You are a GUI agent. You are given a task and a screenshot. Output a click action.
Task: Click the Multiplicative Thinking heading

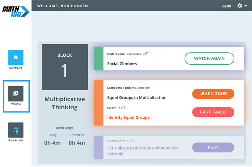(65, 103)
